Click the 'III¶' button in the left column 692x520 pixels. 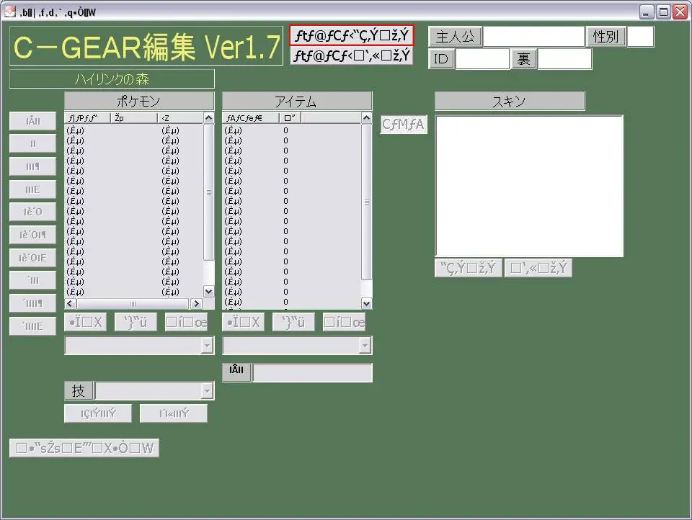pyautogui.click(x=32, y=166)
